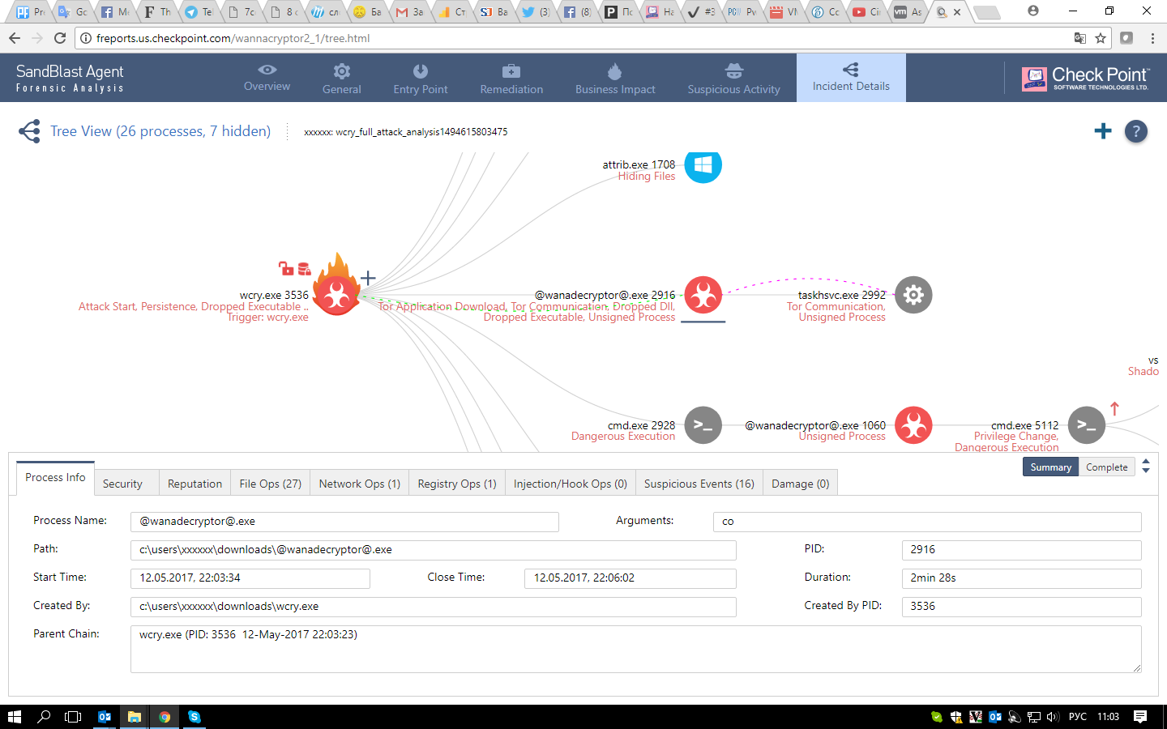The image size is (1167, 729).
Task: Click the Business Impact flame icon
Action: click(x=615, y=71)
